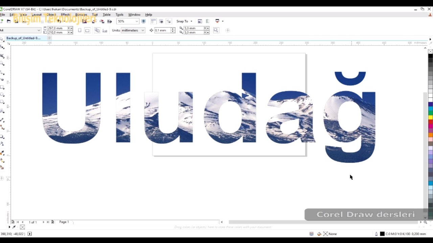433x243 pixels.
Task: Add a page after Page 1 button
Action: [x=52, y=222]
